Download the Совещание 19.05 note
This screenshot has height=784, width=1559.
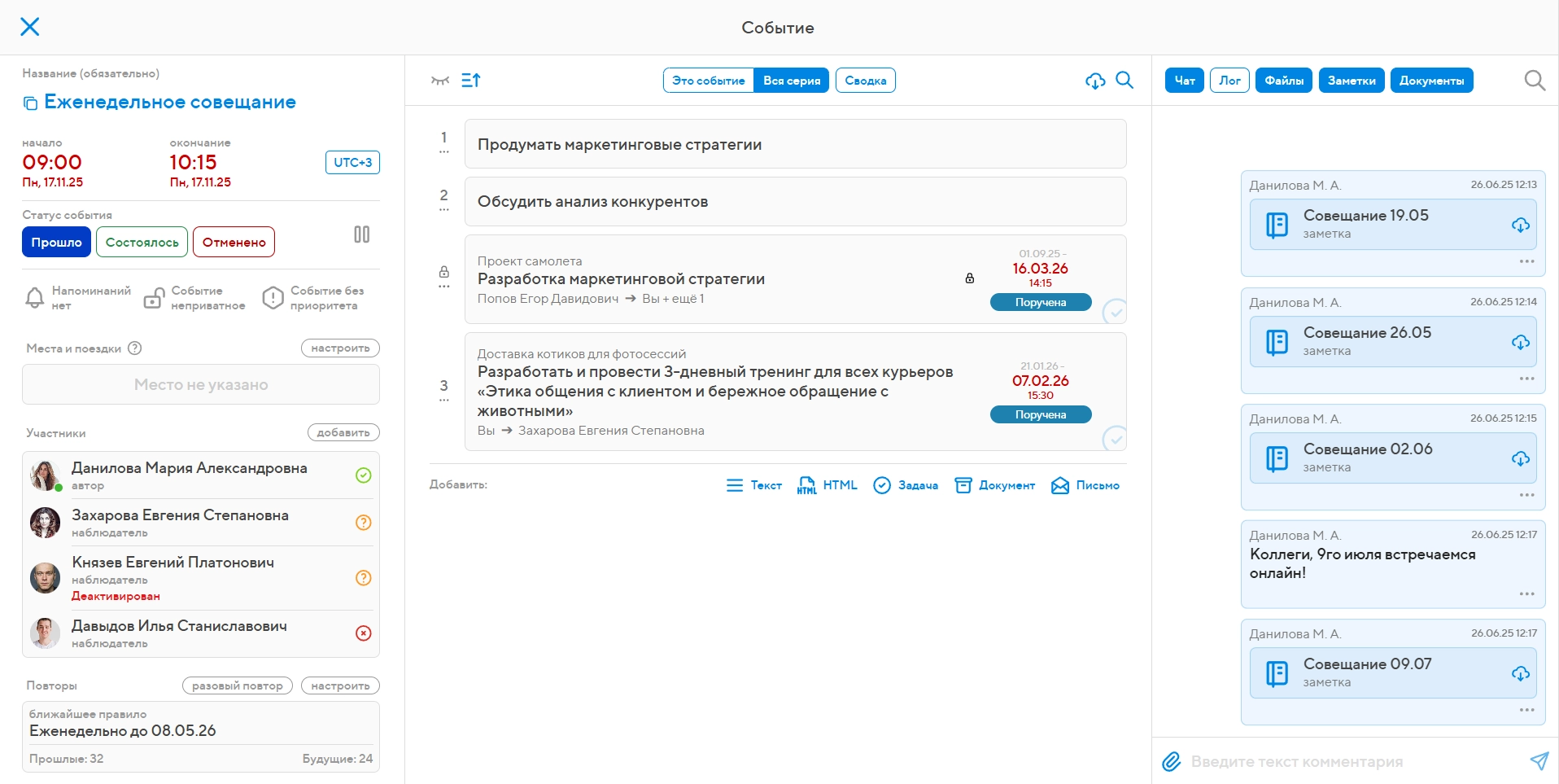point(1521,225)
